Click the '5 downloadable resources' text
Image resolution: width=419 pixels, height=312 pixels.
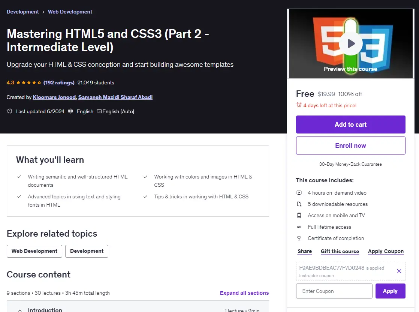(x=338, y=204)
